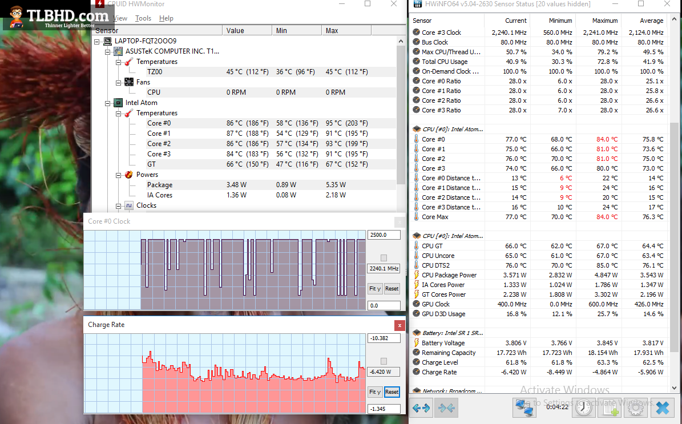Open the Help menu in HWMonitor
Screen dimensions: 682x424
[x=166, y=18]
